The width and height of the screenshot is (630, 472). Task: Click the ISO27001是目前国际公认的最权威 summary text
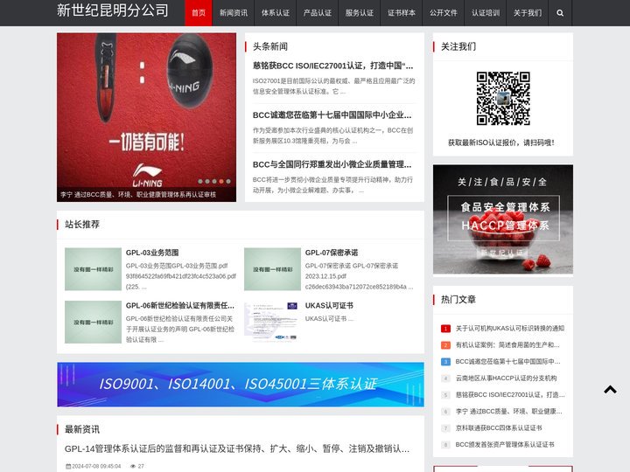(333, 87)
